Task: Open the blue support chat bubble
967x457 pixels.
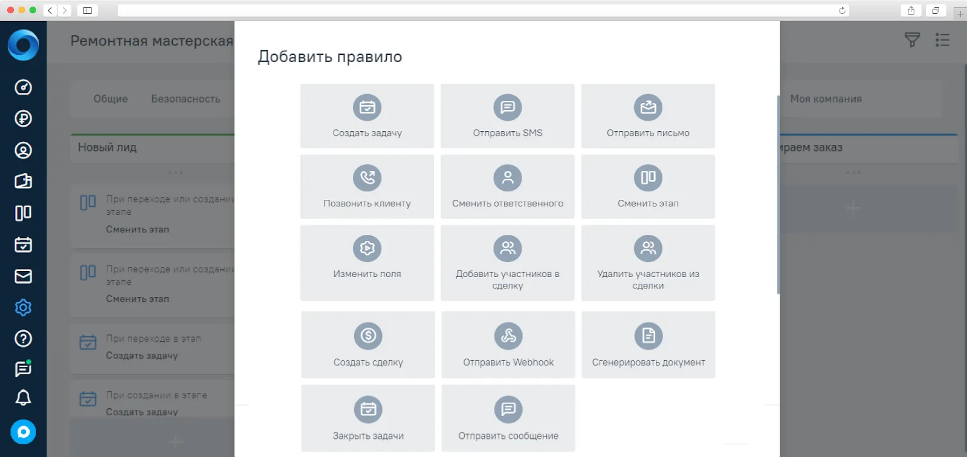Action: pyautogui.click(x=23, y=432)
